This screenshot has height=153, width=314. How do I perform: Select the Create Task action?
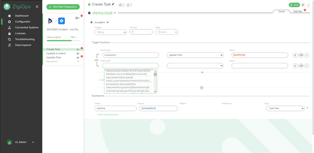point(53,49)
